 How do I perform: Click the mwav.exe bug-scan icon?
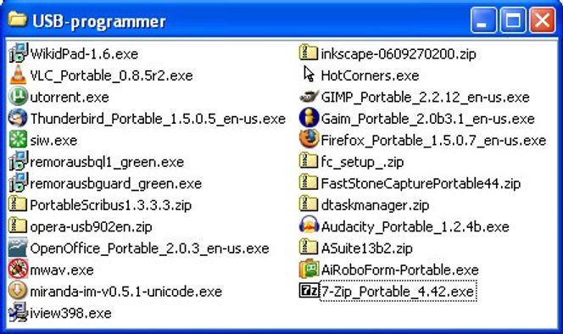[18, 269]
